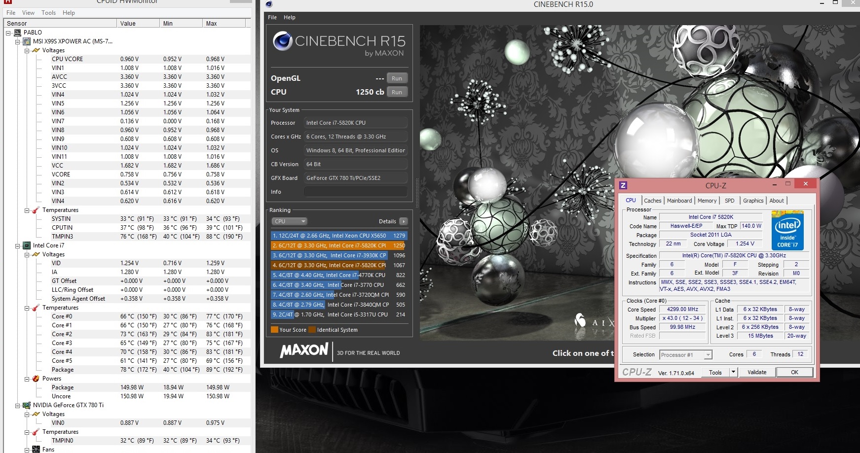Click the Your Score orange legend swatch
The width and height of the screenshot is (860, 453).
(x=274, y=330)
